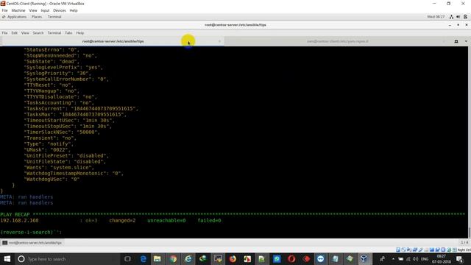This screenshot has height=265, width=471.
Task: Open the Windows taskbar date and time
Action: 442,258
